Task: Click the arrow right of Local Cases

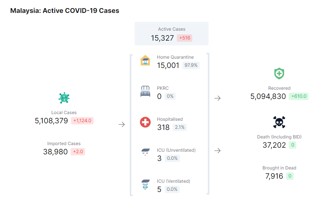Action: click(122, 125)
